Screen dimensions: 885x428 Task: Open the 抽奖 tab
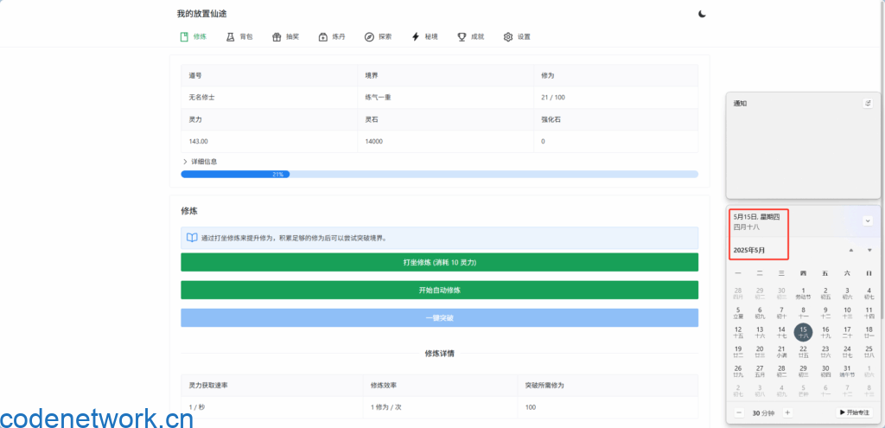pyautogui.click(x=285, y=36)
